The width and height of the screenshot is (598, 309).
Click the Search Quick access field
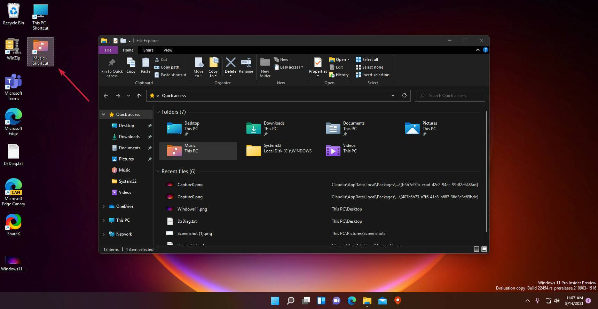pyautogui.click(x=450, y=96)
